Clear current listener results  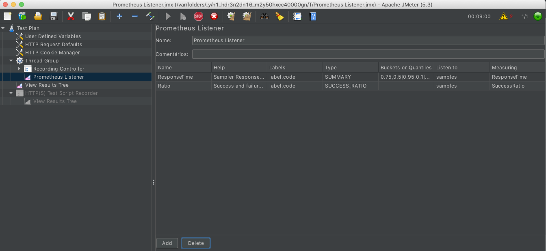[231, 16]
